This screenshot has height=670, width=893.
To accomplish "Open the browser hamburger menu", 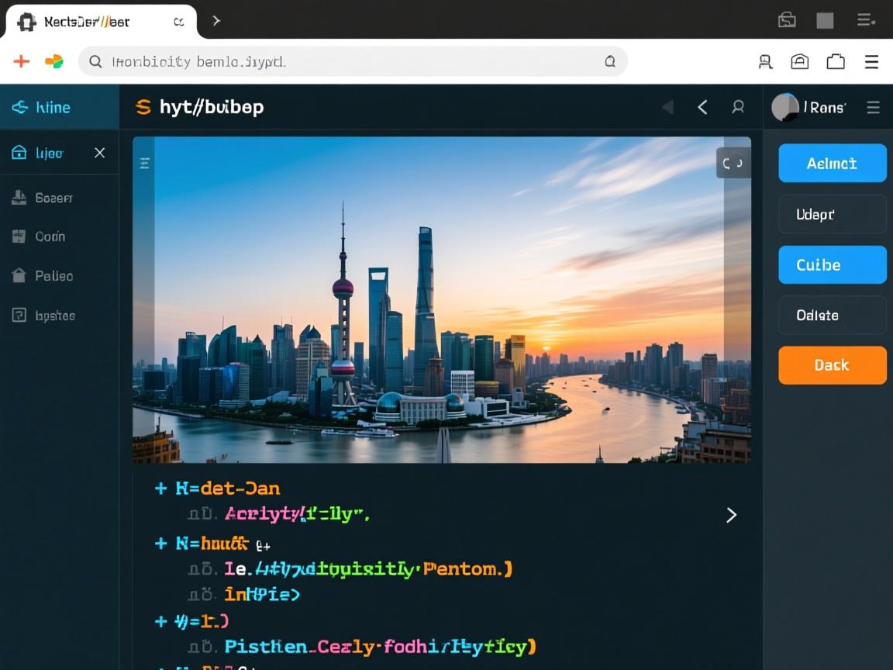I will (x=871, y=62).
